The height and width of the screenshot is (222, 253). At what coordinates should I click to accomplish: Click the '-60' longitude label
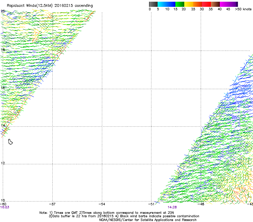point(3,204)
